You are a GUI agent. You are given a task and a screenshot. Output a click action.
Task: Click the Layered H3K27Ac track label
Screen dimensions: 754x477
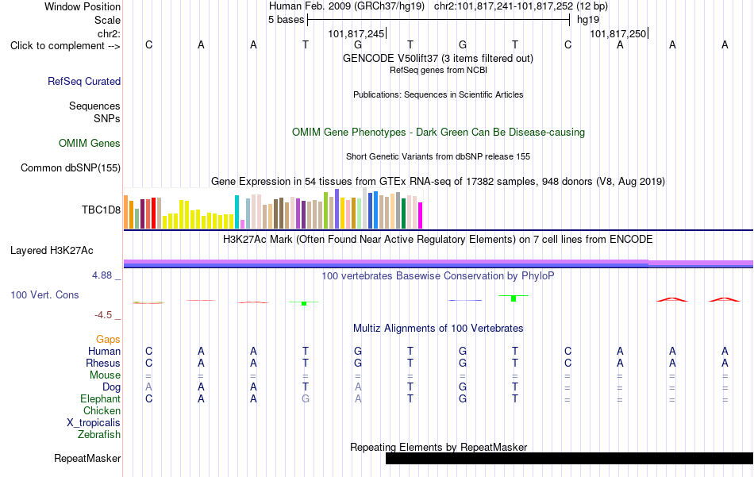(x=52, y=251)
